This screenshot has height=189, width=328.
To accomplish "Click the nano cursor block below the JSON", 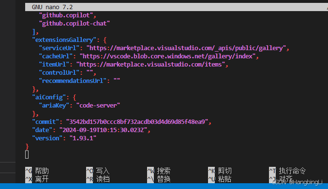I will point(27,155).
